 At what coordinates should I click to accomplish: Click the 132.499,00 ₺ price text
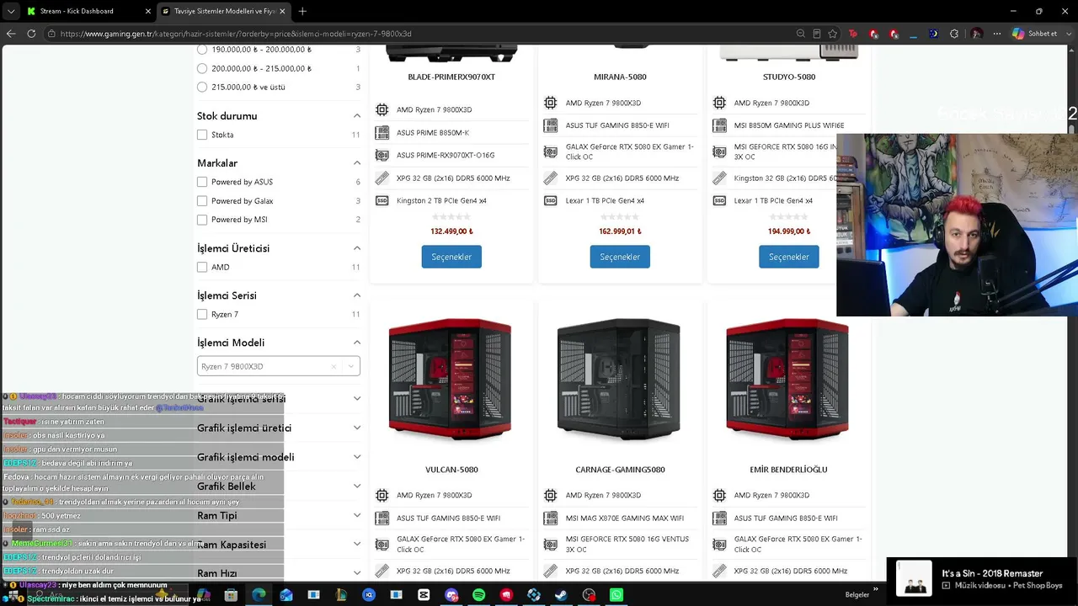451,231
